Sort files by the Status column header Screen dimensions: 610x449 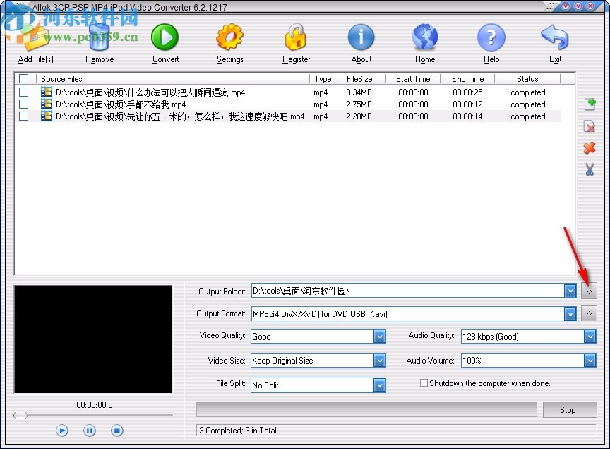(x=527, y=78)
